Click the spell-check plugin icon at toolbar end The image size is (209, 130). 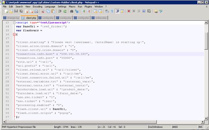click(x=161, y=11)
